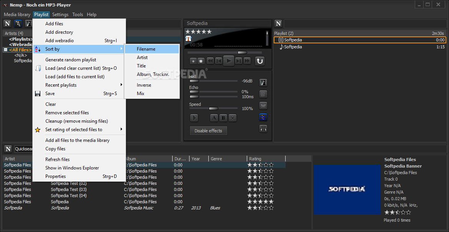This screenshot has height=232, width=449.
Task: Choose Add files from Playlist menu
Action: point(79,24)
